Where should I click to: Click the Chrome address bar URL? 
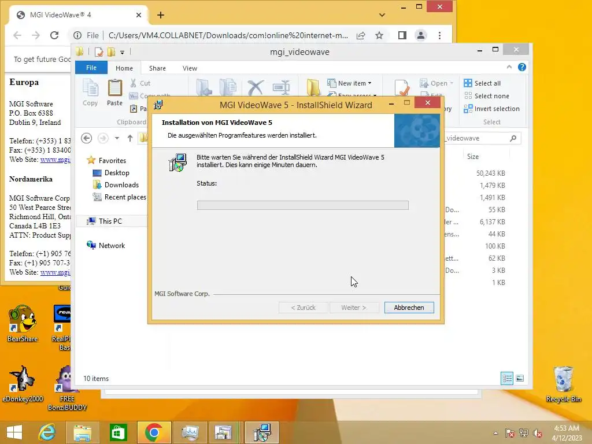click(x=228, y=35)
